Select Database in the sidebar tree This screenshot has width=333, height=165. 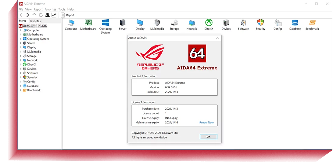click(33, 86)
